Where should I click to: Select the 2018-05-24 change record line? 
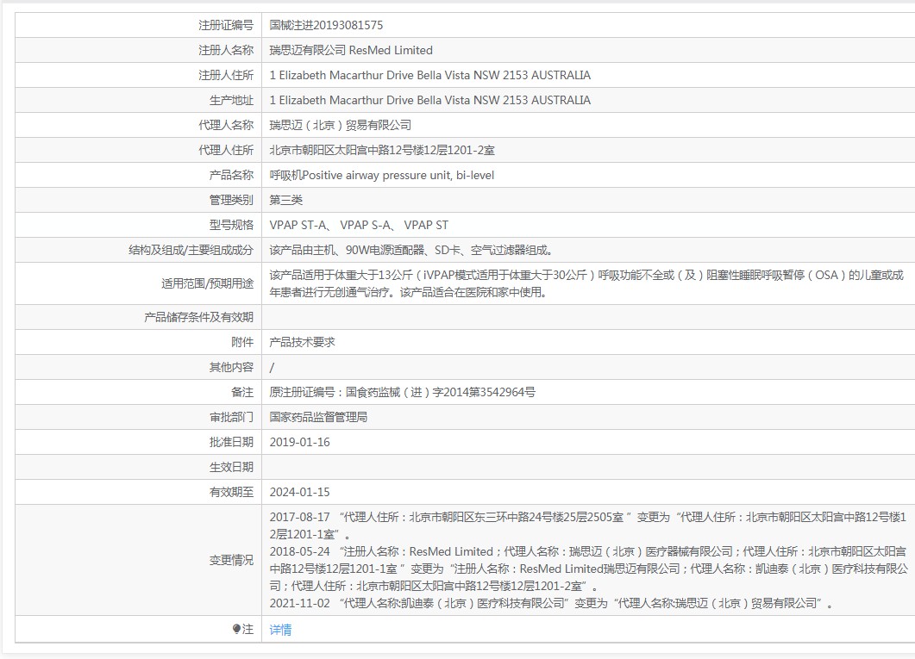click(589, 569)
